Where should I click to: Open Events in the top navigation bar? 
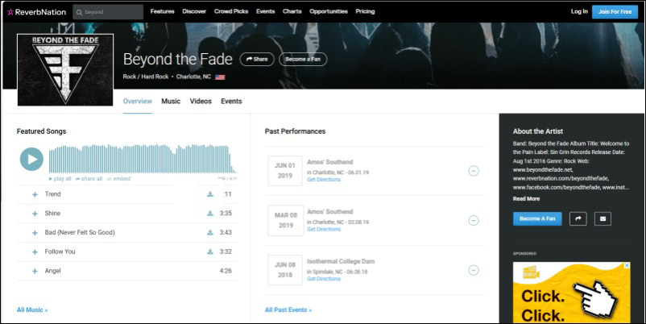[x=265, y=11]
